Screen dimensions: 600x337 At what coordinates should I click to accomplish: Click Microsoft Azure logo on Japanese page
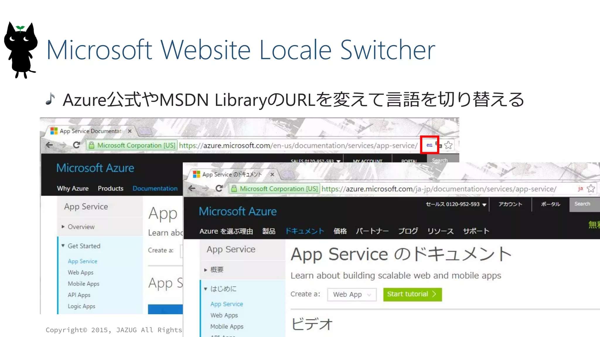tap(238, 211)
